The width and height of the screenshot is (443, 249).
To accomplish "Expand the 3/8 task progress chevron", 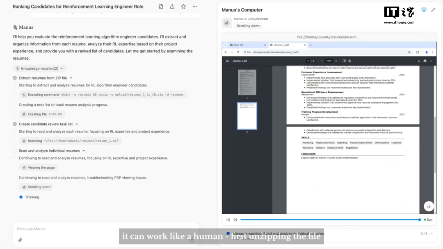I will [x=431, y=233].
